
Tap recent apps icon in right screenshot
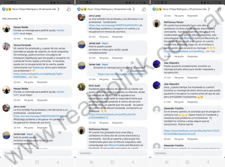166,162
